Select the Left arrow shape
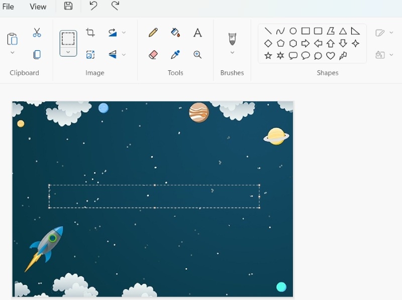The height and width of the screenshot is (300, 402). pyautogui.click(x=318, y=43)
